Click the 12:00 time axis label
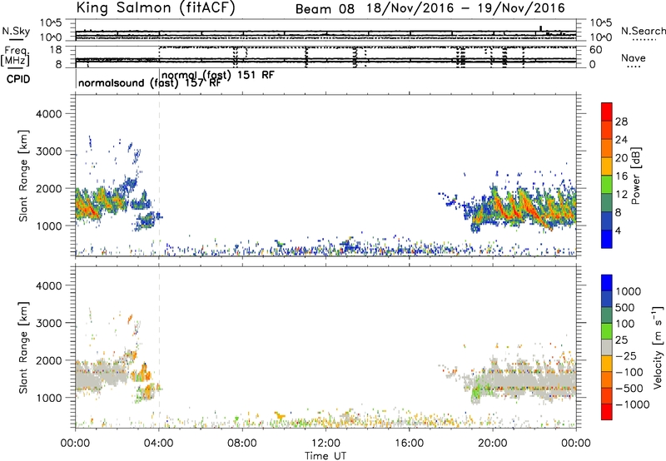666x461 pixels. click(326, 444)
